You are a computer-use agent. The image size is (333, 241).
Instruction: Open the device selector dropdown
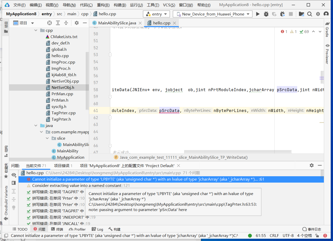point(213,14)
